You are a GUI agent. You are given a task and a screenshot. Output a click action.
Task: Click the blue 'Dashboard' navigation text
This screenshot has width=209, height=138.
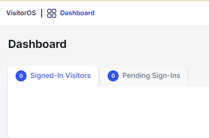(77, 13)
